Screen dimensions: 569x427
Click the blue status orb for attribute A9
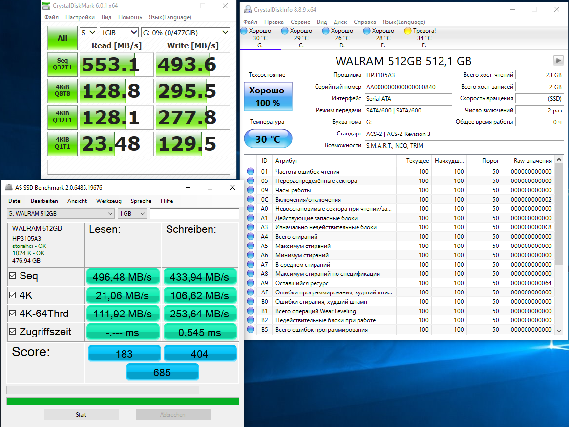[251, 283]
